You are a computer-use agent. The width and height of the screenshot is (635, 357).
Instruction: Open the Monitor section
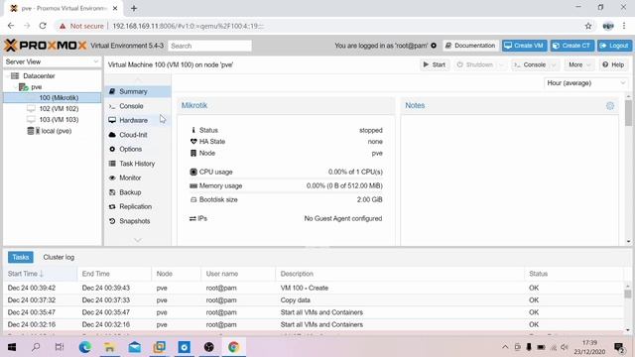[138, 178]
